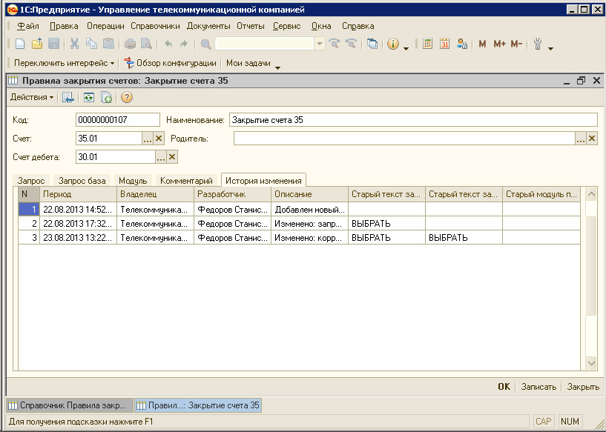Open selection button for Родитель field
The image size is (606, 432).
(x=581, y=139)
